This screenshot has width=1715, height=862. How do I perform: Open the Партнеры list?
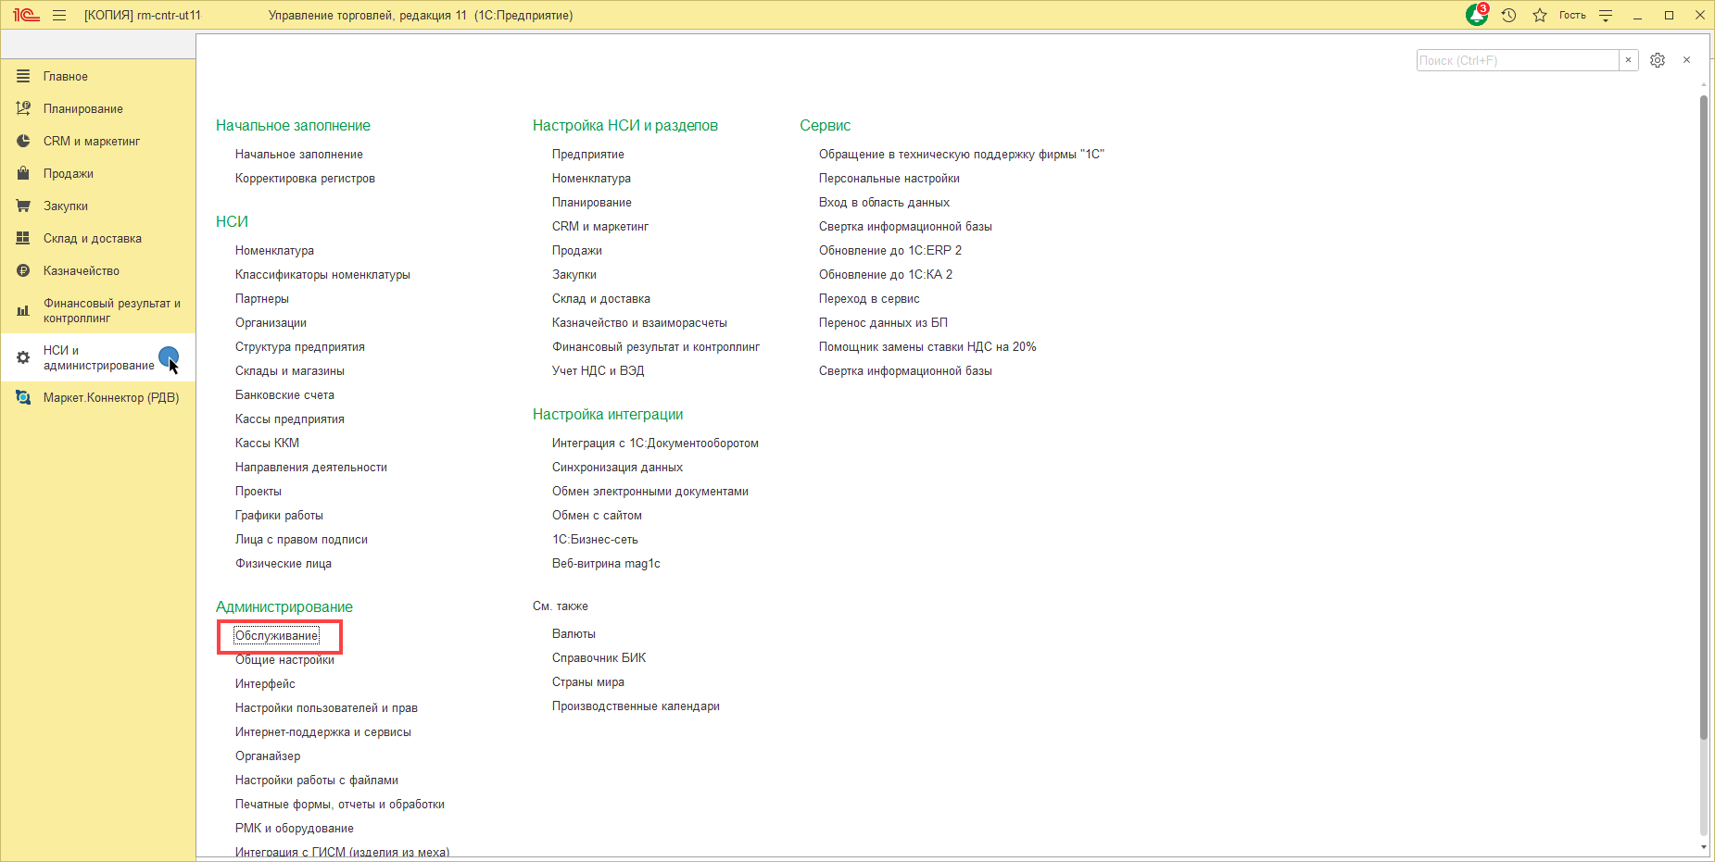tap(262, 299)
